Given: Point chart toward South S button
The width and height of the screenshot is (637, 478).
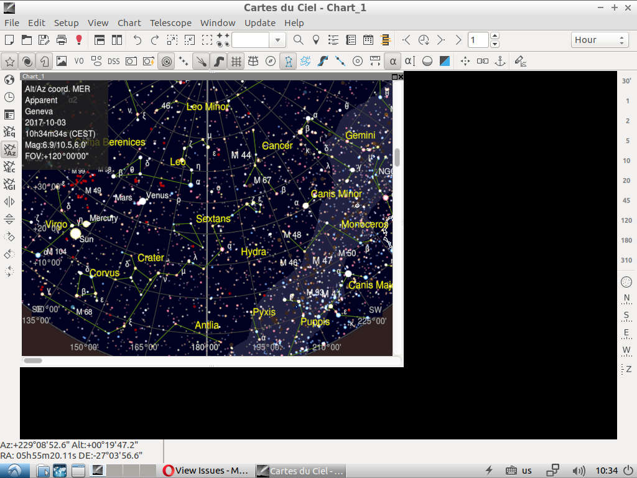Looking at the screenshot, I should coord(626,316).
